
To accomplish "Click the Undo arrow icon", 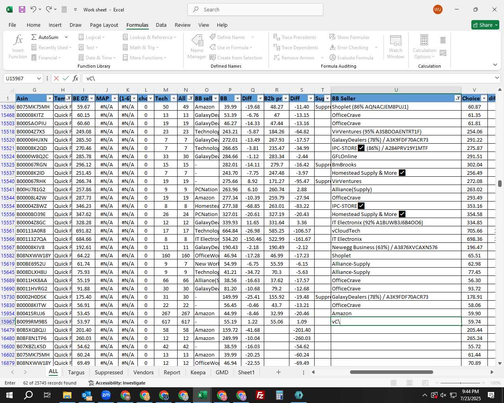I will 33,9.
